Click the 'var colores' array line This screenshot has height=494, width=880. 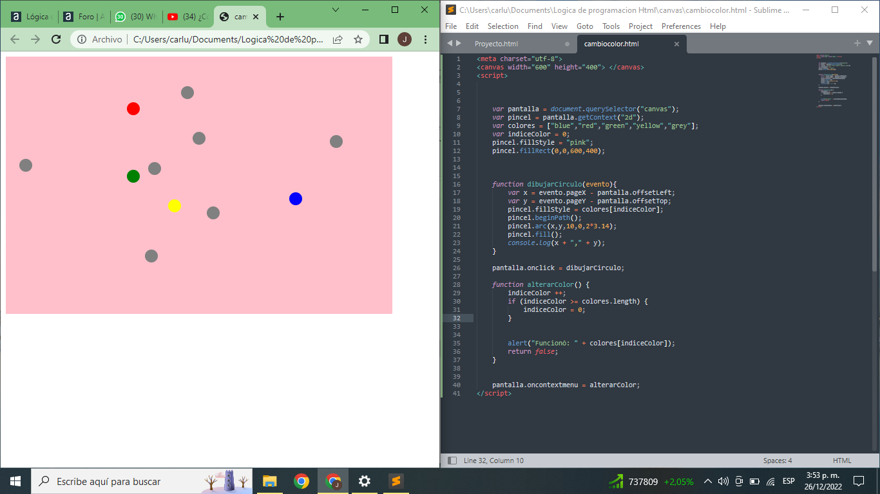pos(595,125)
